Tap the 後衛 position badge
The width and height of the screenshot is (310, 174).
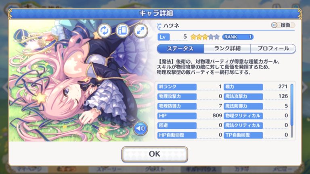pos(283,25)
